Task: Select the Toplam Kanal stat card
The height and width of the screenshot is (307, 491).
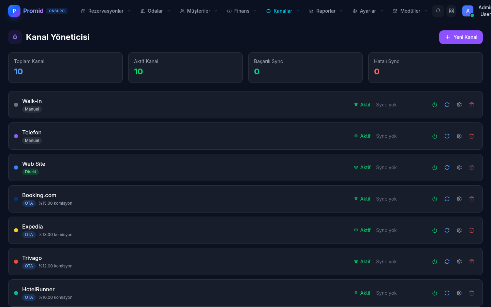Action: (65, 68)
